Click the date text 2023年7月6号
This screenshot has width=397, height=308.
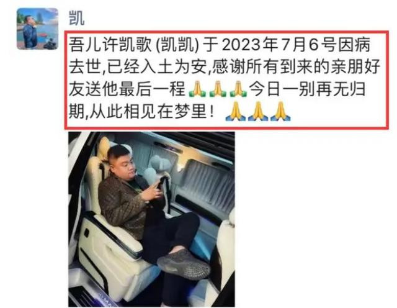[x=279, y=45]
